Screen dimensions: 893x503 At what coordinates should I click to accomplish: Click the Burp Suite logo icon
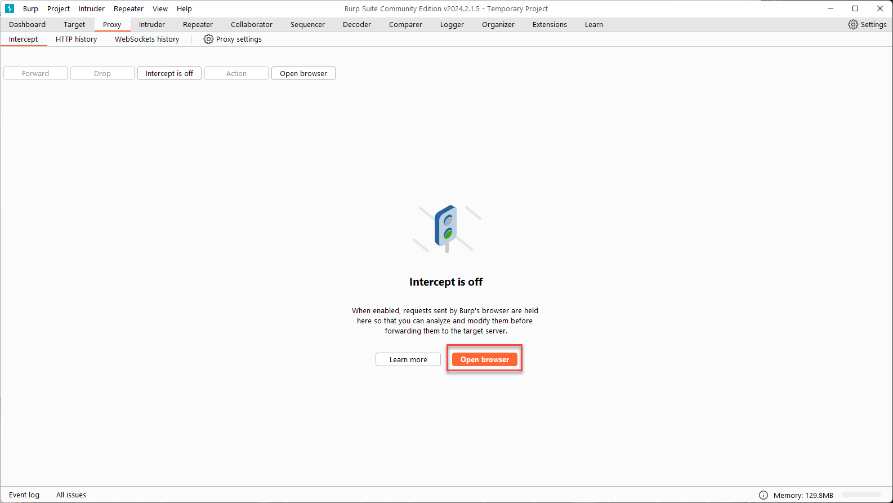pos(10,8)
